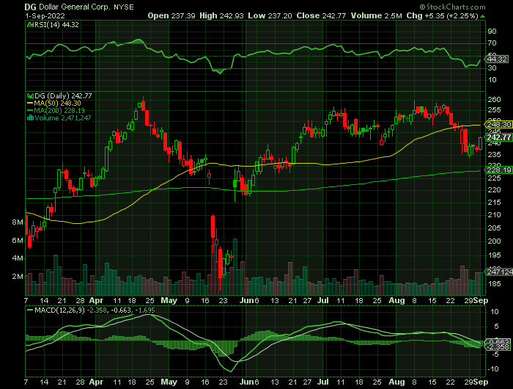Click the Volume 2.5M header value
This screenshot has width=513, height=389.
tap(377, 15)
